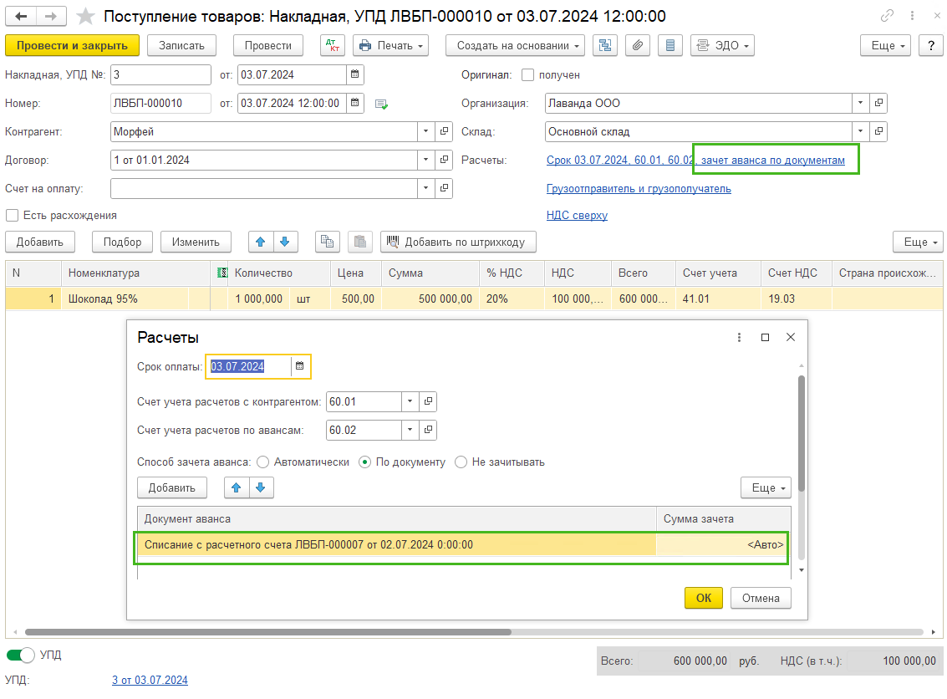Go back with the left arrow button
Image resolution: width=947 pixels, height=699 pixels.
[21, 17]
